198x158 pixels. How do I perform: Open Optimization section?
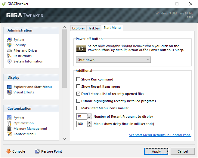tap(23, 123)
